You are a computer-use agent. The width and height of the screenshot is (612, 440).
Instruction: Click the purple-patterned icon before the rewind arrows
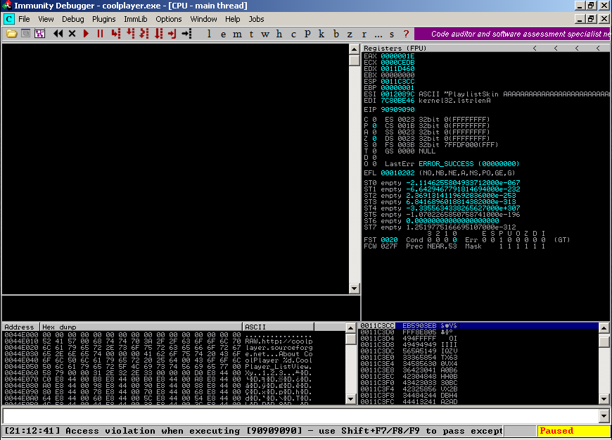tap(40, 34)
